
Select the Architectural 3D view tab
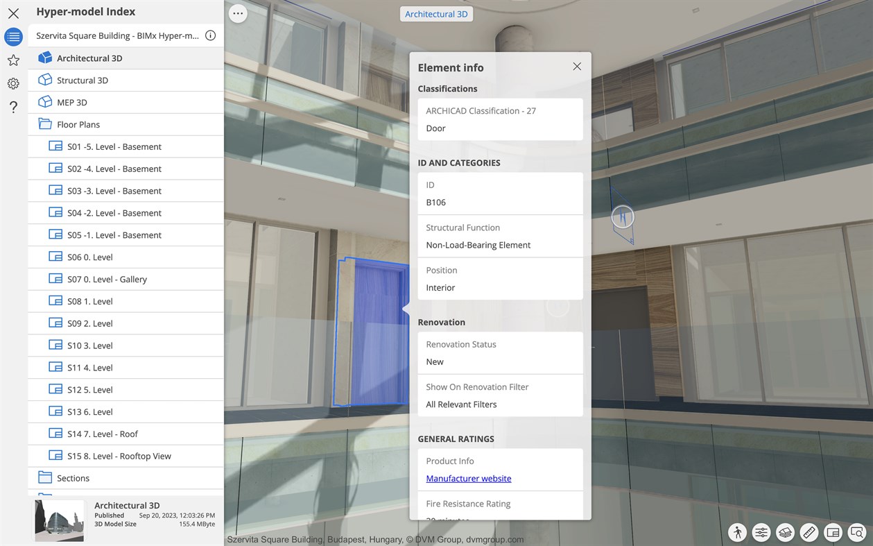coord(436,13)
